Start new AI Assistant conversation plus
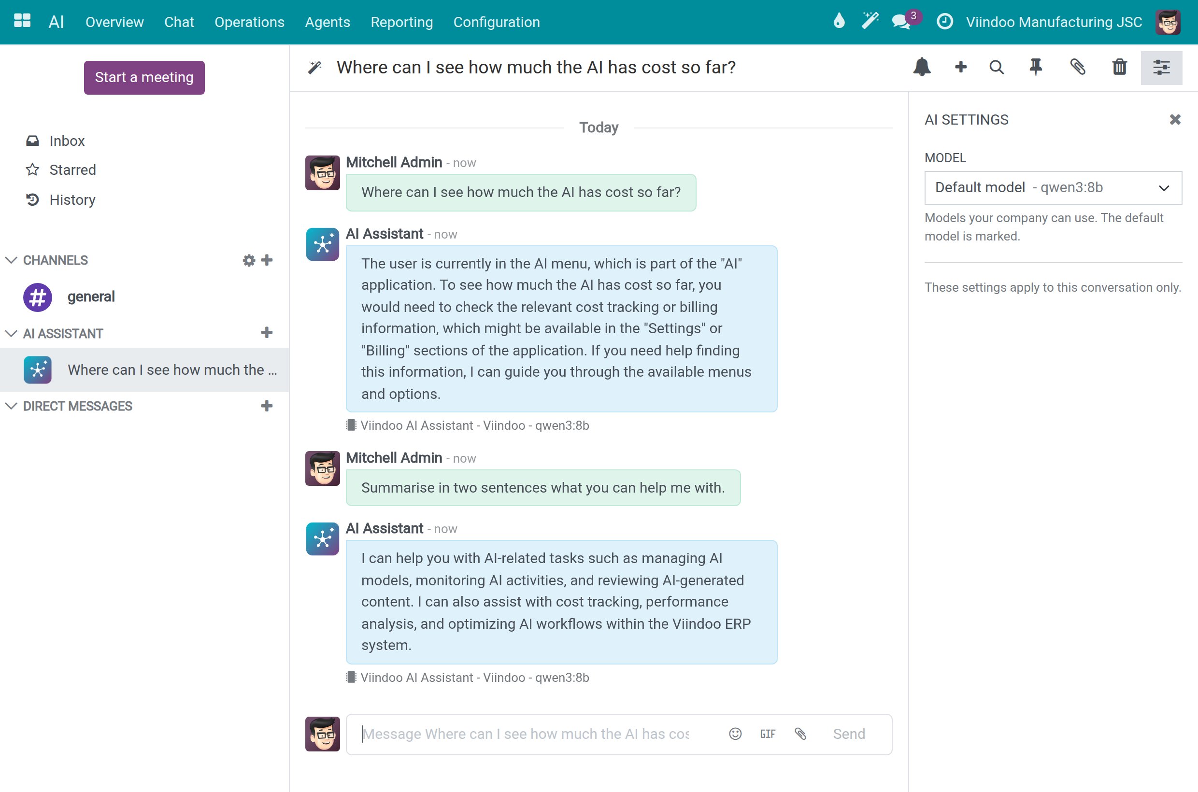Image resolution: width=1198 pixels, height=792 pixels. pyautogui.click(x=267, y=333)
